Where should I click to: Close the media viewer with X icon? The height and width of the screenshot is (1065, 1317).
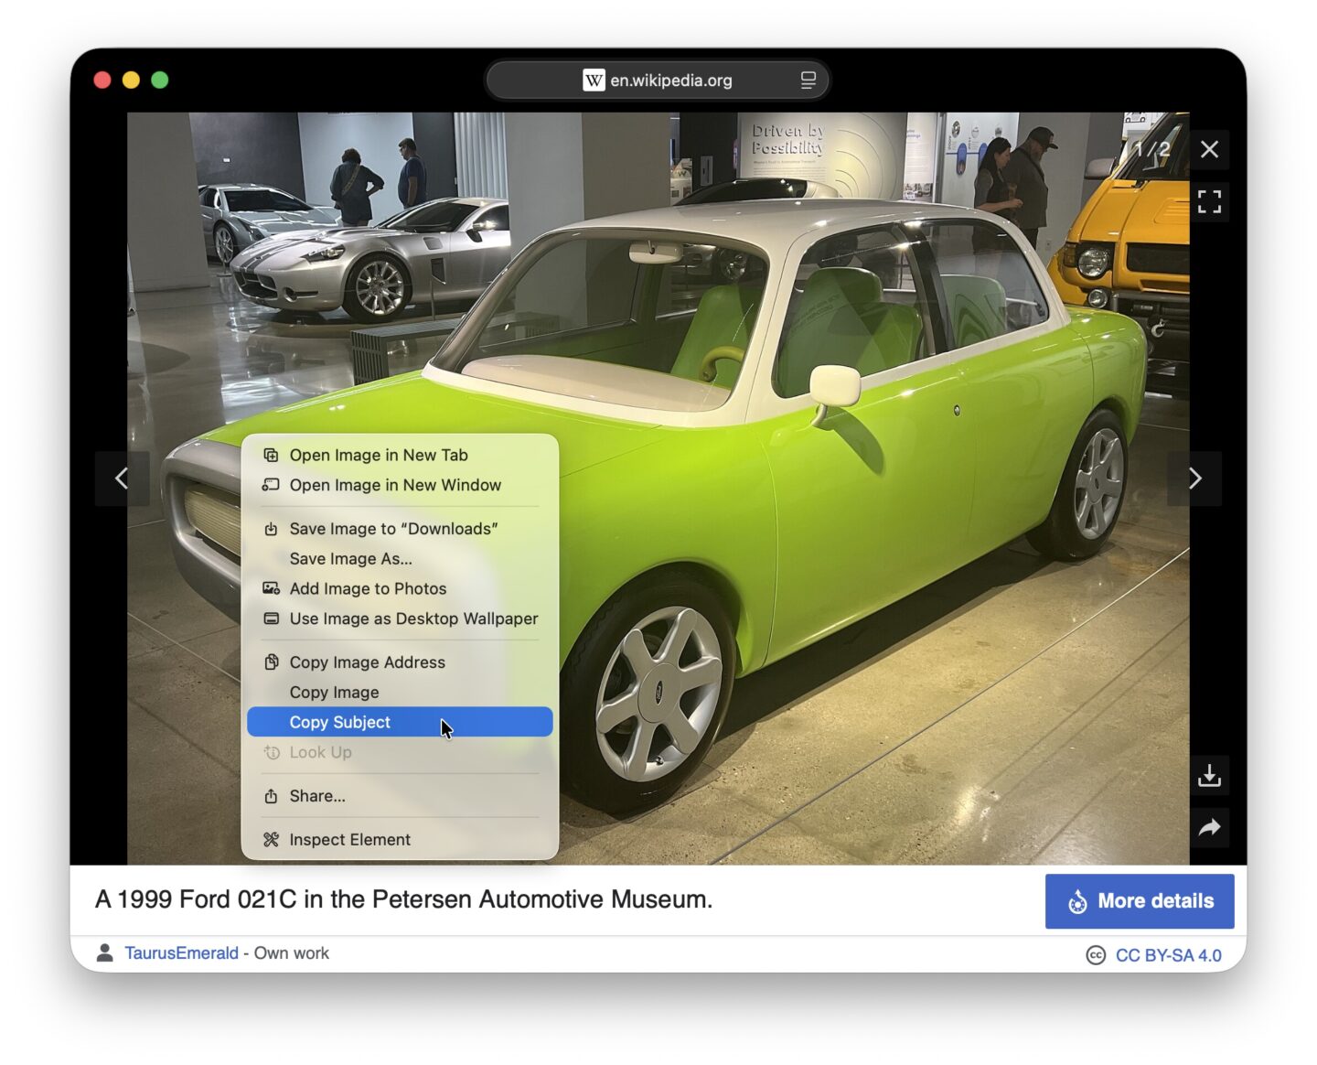tap(1209, 149)
